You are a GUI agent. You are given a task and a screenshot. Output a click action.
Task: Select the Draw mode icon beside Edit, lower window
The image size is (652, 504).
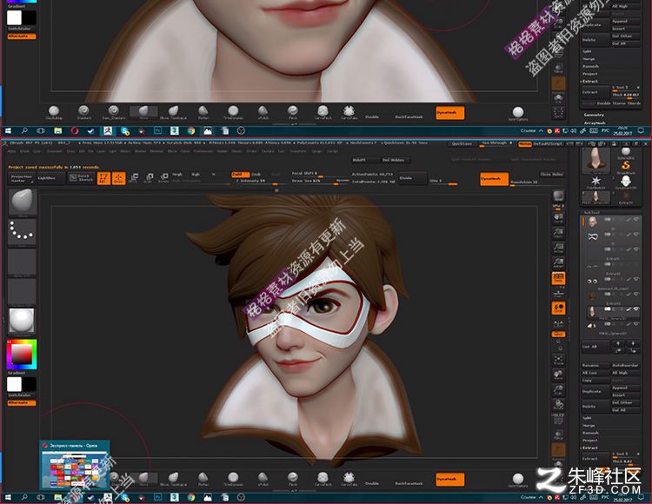pyautogui.click(x=118, y=178)
